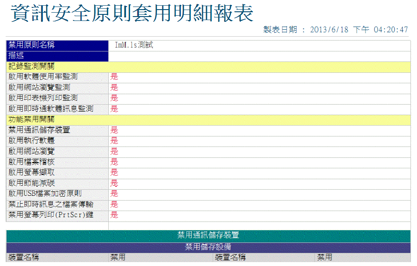Click the 啟用USB檔案加密原則 label
Screen dimensions: 417x266
pyautogui.click(x=45, y=194)
